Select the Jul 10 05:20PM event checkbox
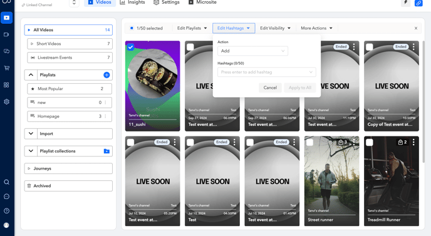This screenshot has width=431, height=236. pyautogui.click(x=130, y=142)
